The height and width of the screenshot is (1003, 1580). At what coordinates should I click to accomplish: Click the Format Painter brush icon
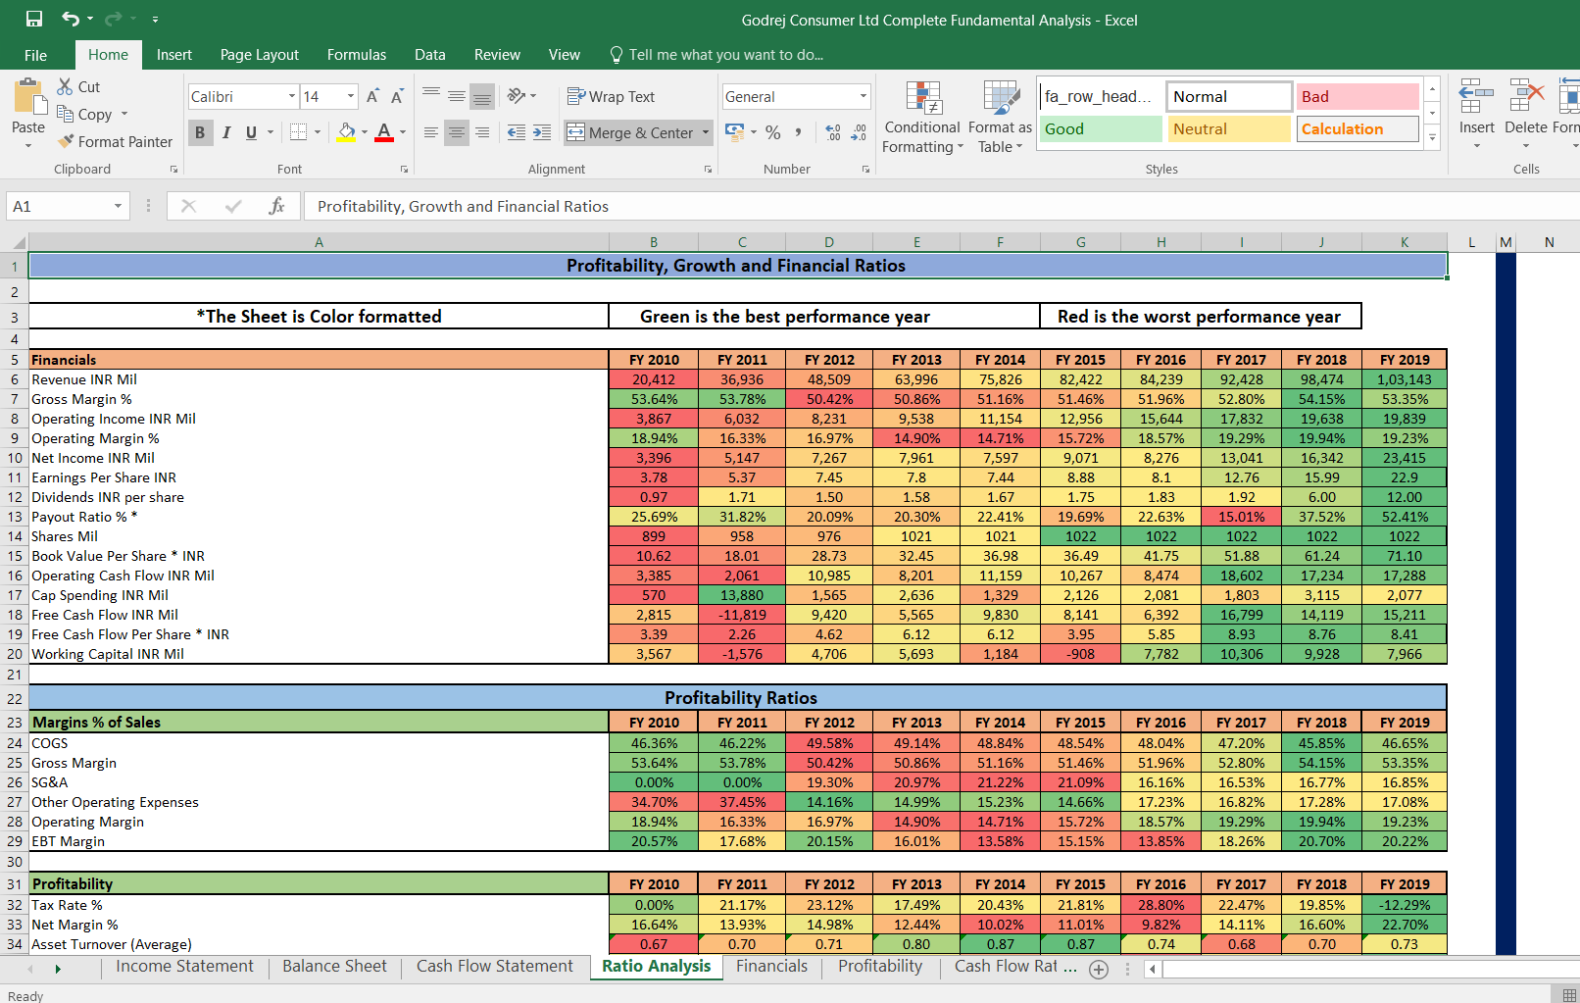pos(66,141)
